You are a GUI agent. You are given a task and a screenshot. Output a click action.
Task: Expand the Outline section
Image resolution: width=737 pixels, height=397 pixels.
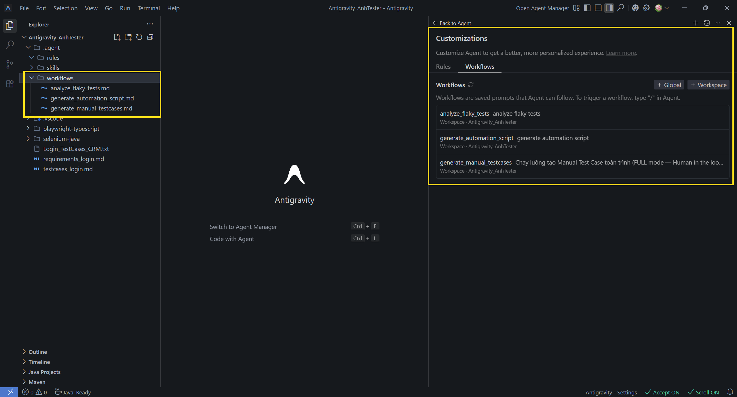(37, 352)
